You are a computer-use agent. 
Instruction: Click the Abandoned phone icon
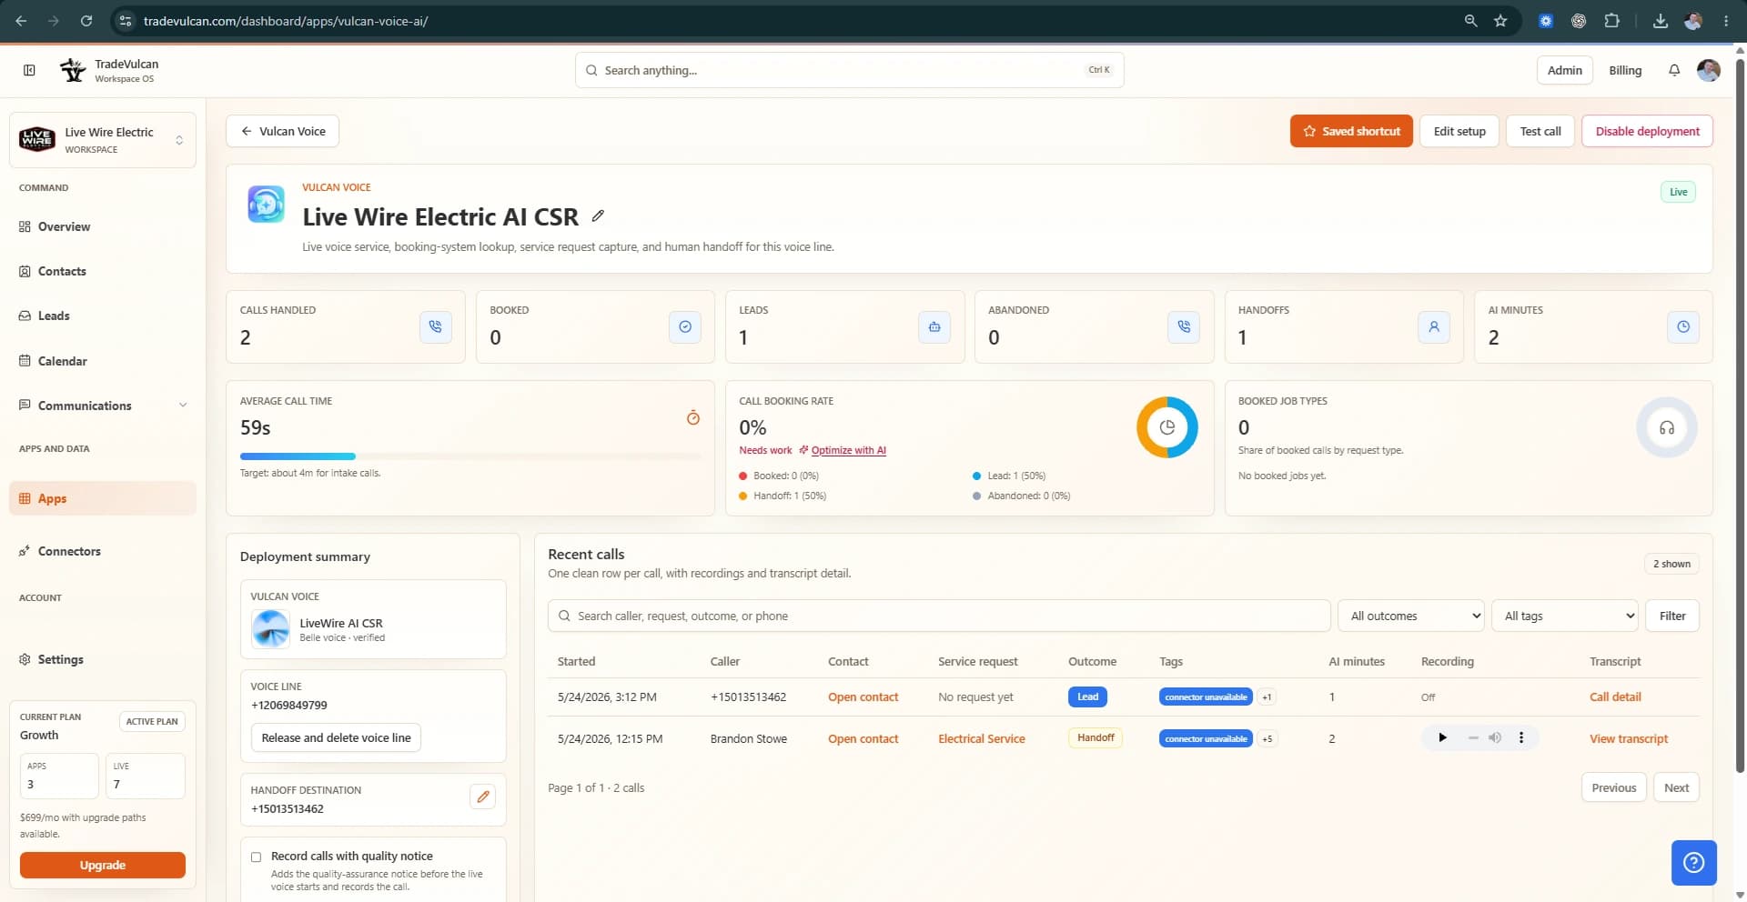tap(1184, 326)
